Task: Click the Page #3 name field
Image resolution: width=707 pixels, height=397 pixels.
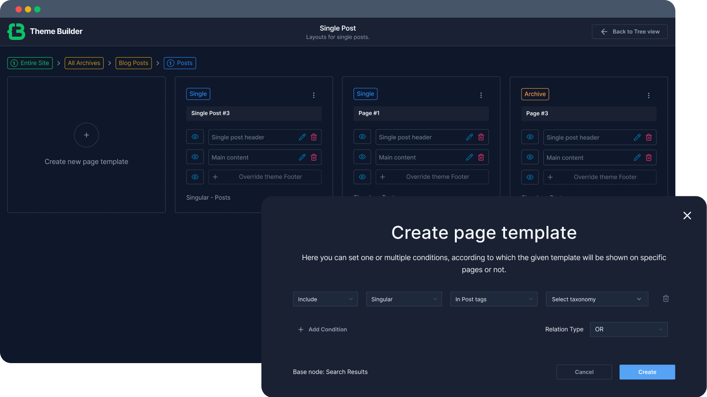Action: 589,114
